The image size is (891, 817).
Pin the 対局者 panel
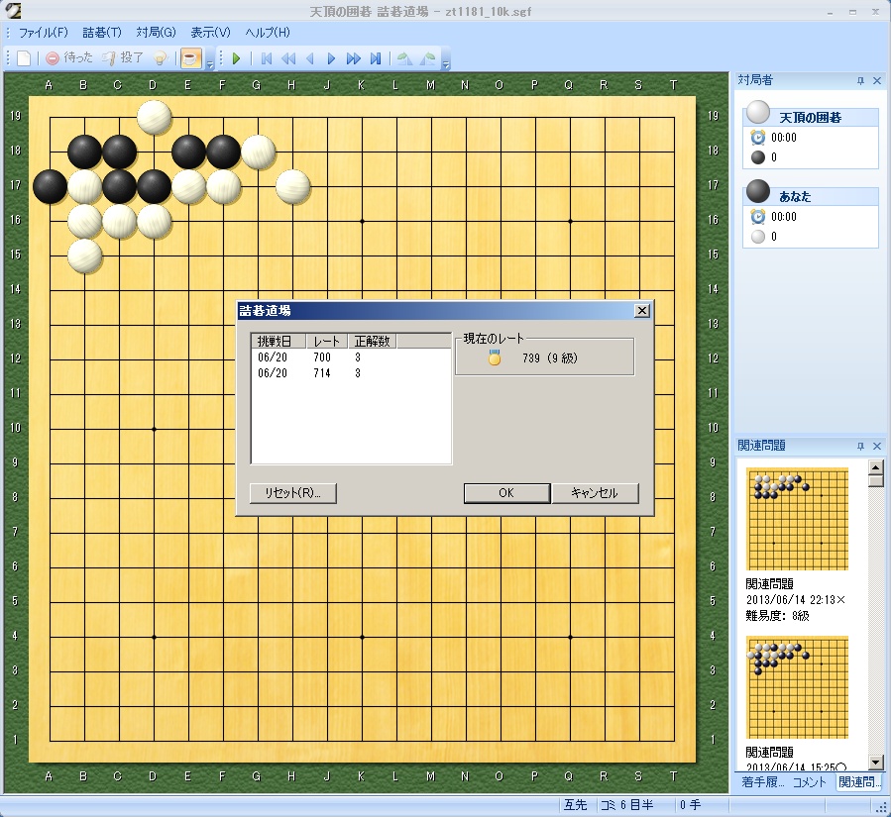coord(860,80)
